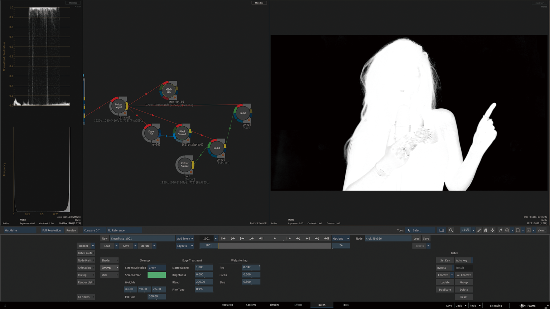550x309 pixels.
Task: Click the home view reset icon
Action: coord(486,230)
